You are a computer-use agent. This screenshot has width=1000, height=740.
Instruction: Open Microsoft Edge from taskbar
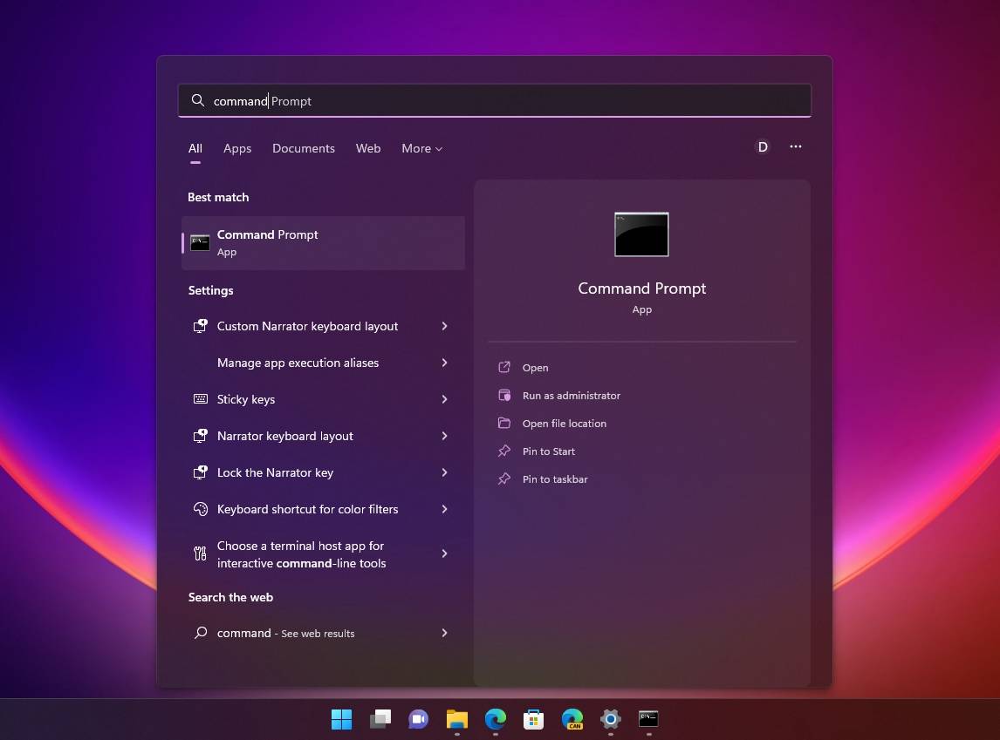coord(496,720)
